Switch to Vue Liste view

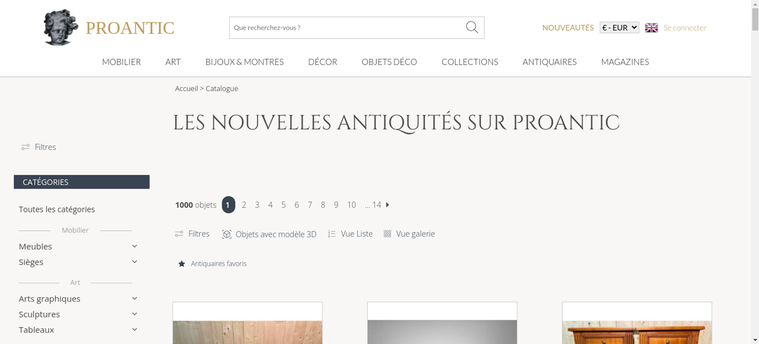pos(350,234)
